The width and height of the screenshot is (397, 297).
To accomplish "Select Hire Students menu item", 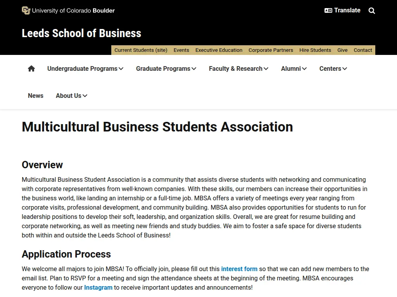I will [x=315, y=50].
